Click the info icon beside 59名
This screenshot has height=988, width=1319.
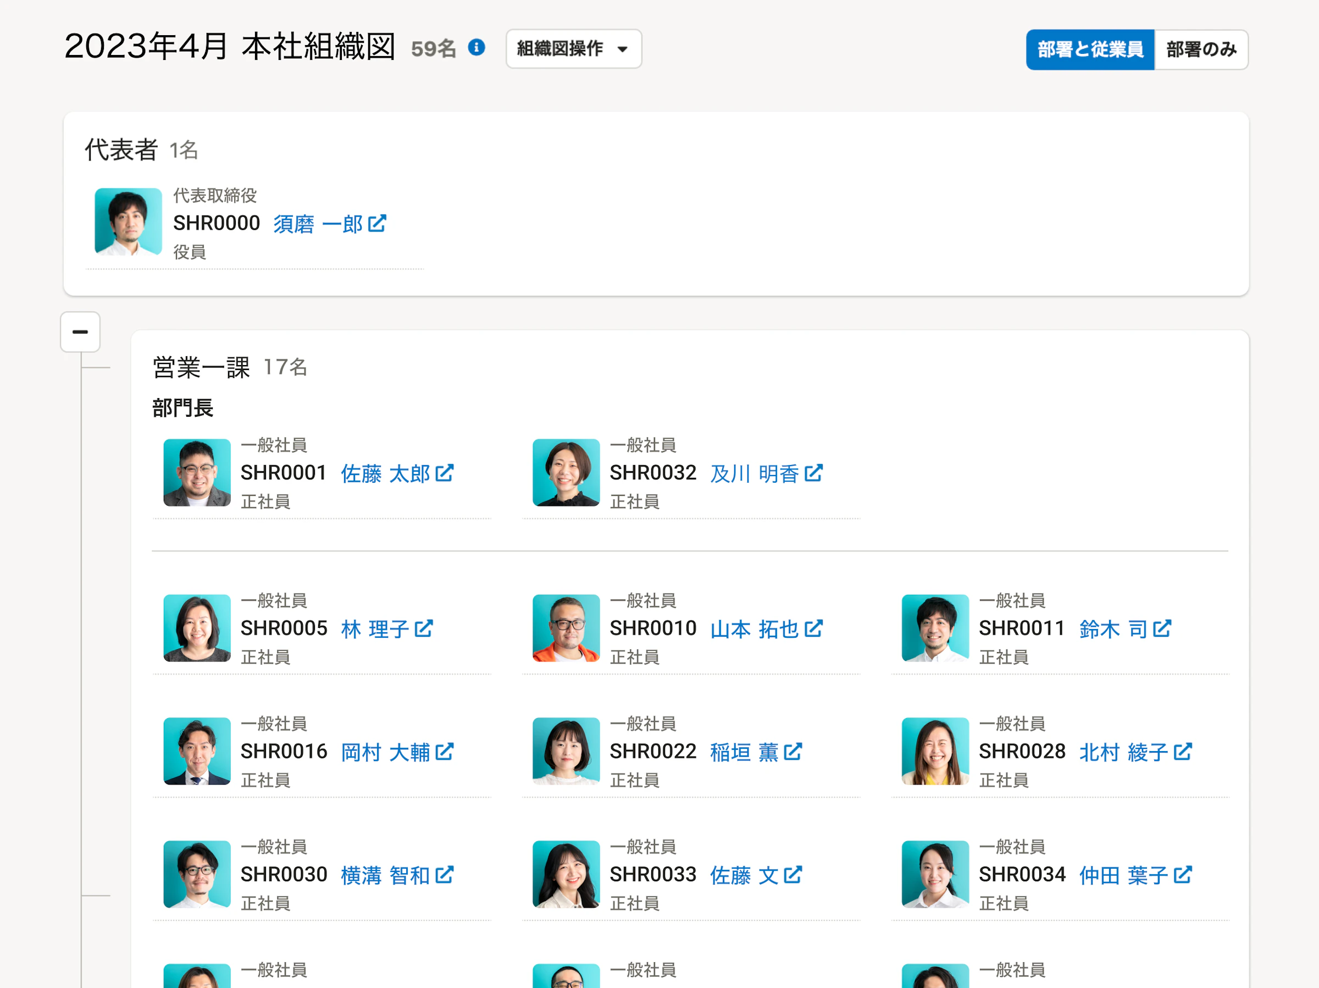(476, 47)
